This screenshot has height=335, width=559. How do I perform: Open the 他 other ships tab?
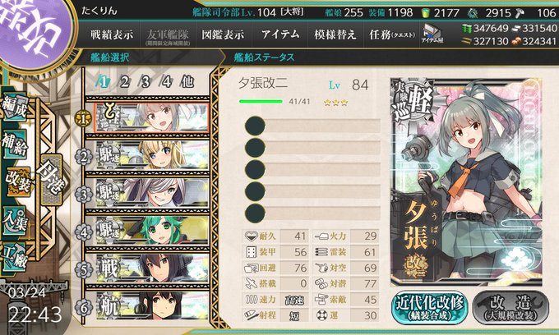point(187,82)
